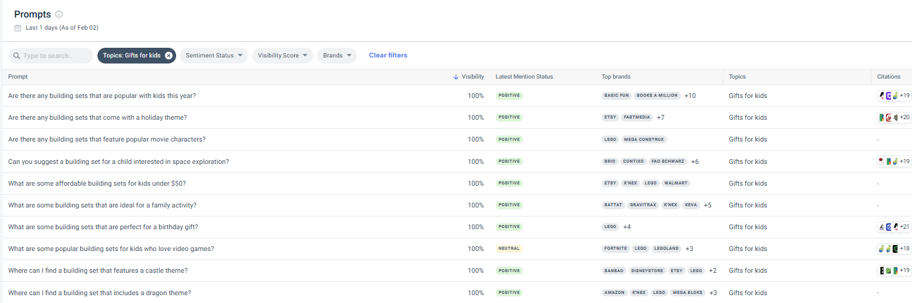Click the NEUTRAL status badge in video games row
The image size is (912, 303).
coord(508,249)
